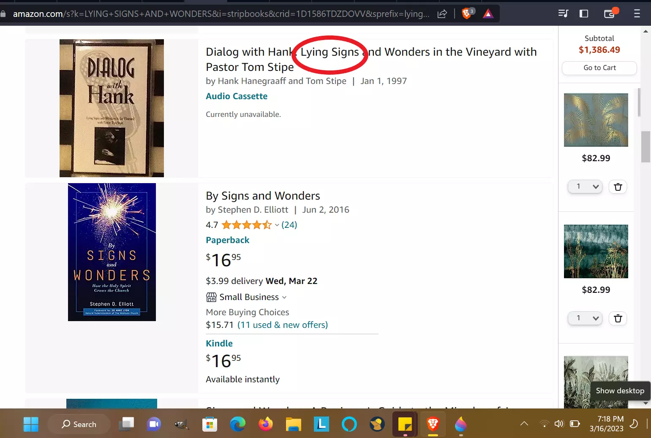Click the Brave Rewards triangle icon
The height and width of the screenshot is (438, 651).
[488, 14]
